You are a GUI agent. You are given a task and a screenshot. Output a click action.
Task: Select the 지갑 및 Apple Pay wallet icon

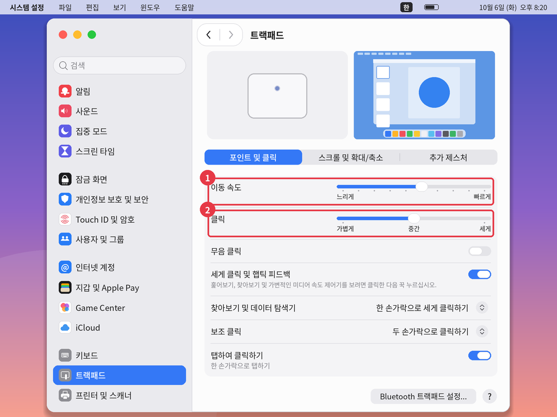click(x=65, y=288)
